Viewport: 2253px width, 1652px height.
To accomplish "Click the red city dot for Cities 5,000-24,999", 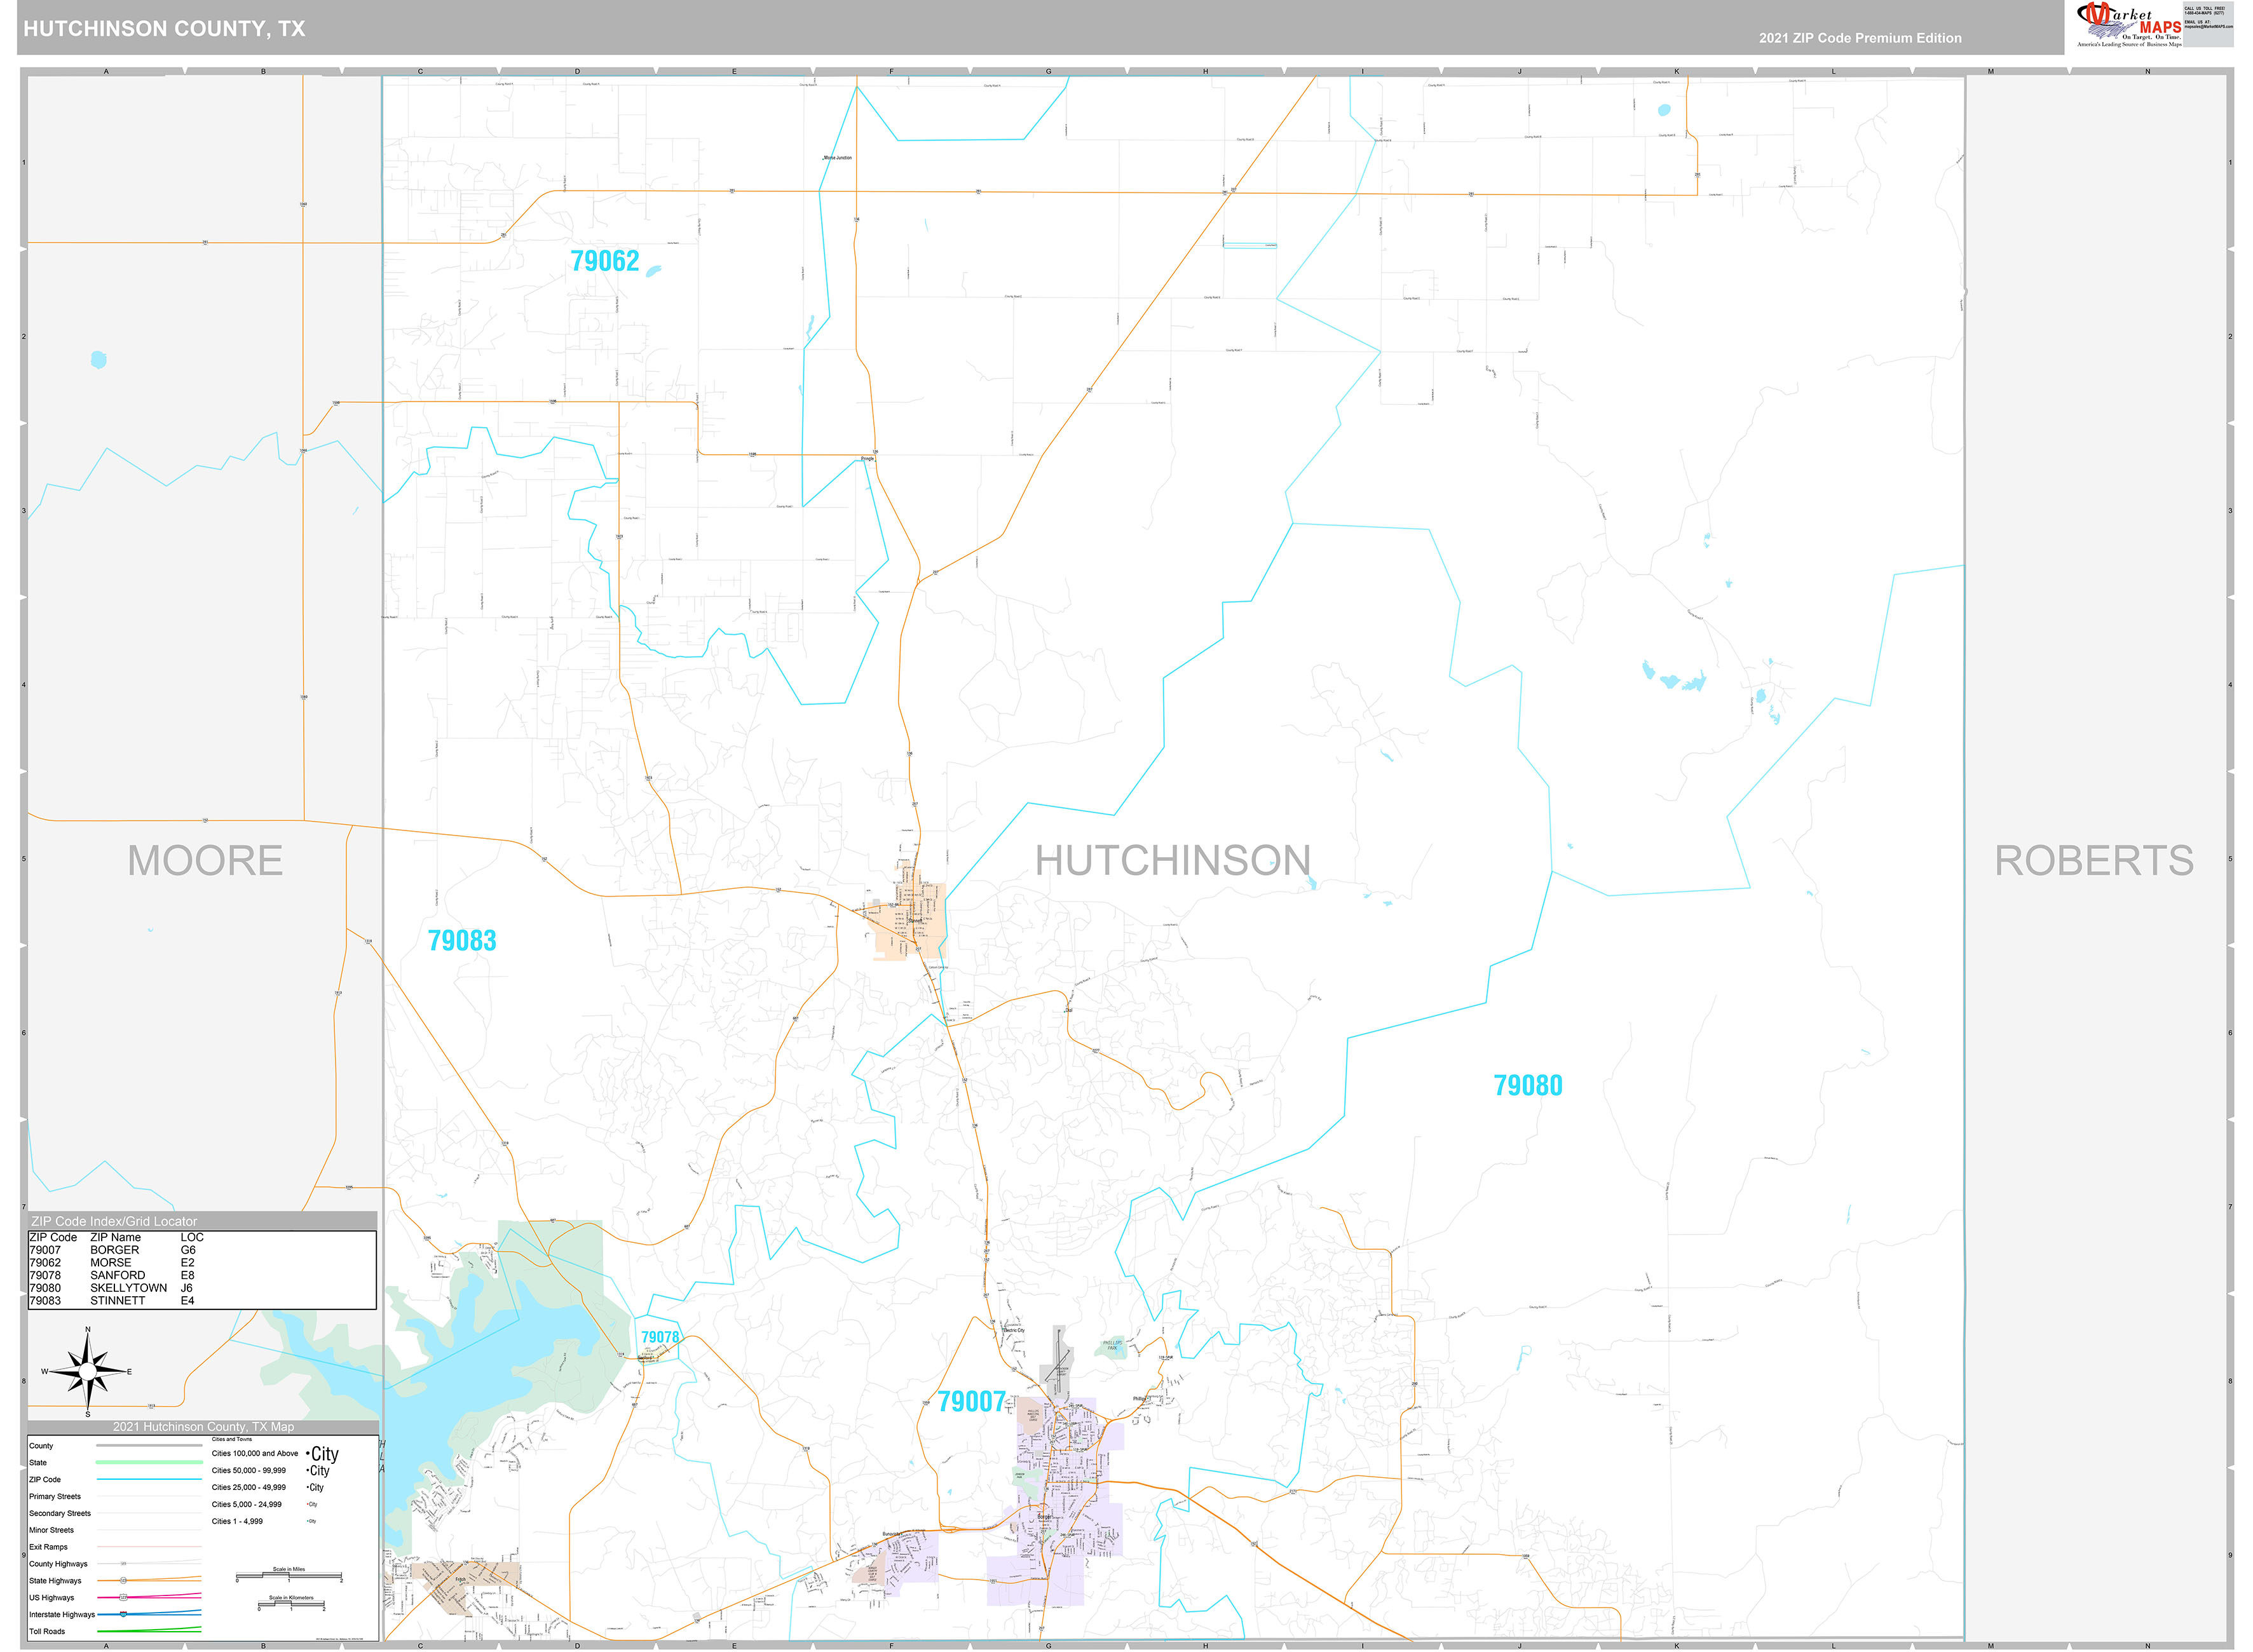I will coord(309,1505).
